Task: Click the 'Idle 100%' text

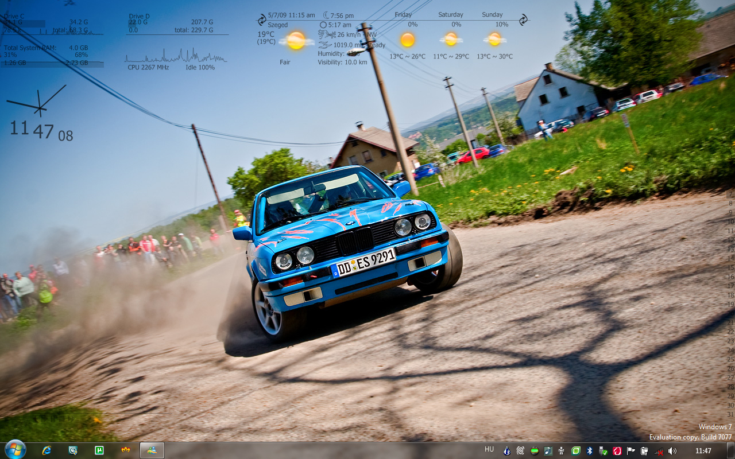Action: [x=200, y=67]
